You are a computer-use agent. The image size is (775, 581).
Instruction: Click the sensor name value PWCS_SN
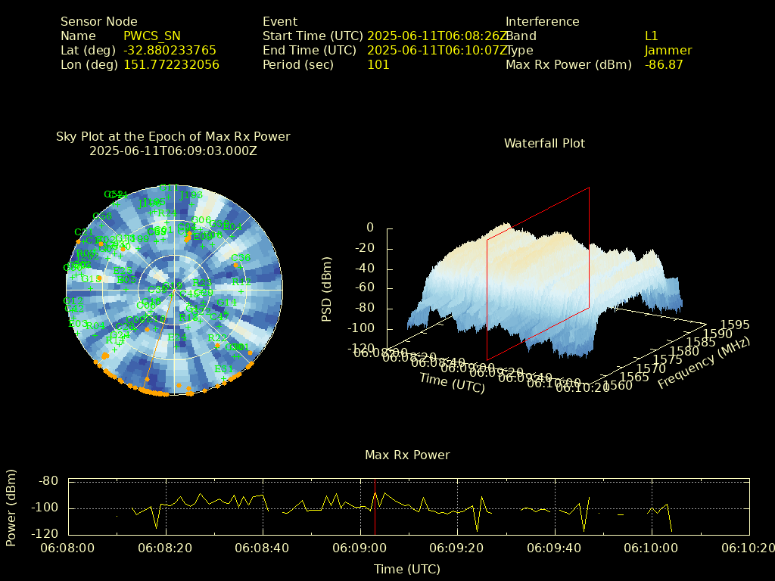tap(151, 36)
